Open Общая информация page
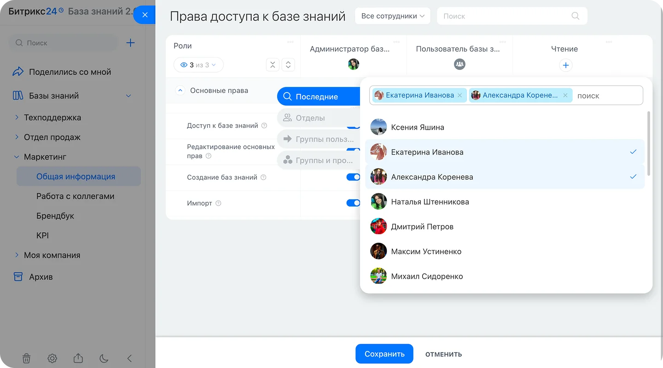Image resolution: width=663 pixels, height=368 pixels. click(79, 176)
